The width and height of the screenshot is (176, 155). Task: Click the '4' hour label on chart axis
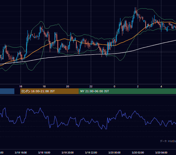coord(161,87)
